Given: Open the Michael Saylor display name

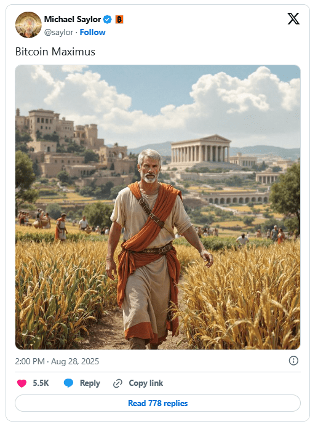Looking at the screenshot, I should 73,20.
